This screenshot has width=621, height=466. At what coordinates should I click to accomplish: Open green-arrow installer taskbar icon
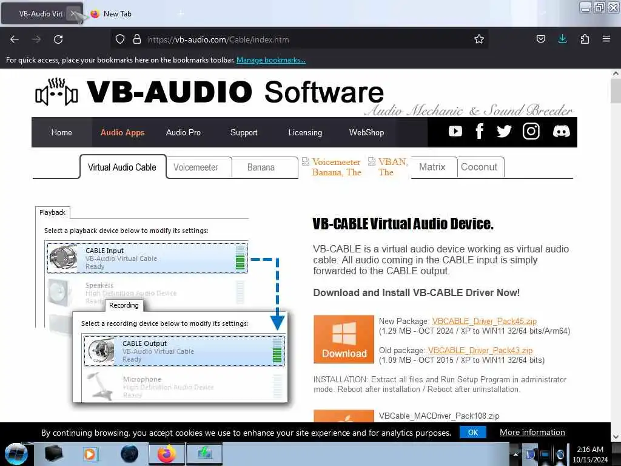[205, 454]
